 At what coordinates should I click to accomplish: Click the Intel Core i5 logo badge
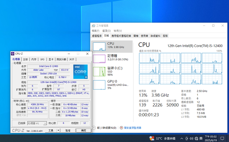80,71
